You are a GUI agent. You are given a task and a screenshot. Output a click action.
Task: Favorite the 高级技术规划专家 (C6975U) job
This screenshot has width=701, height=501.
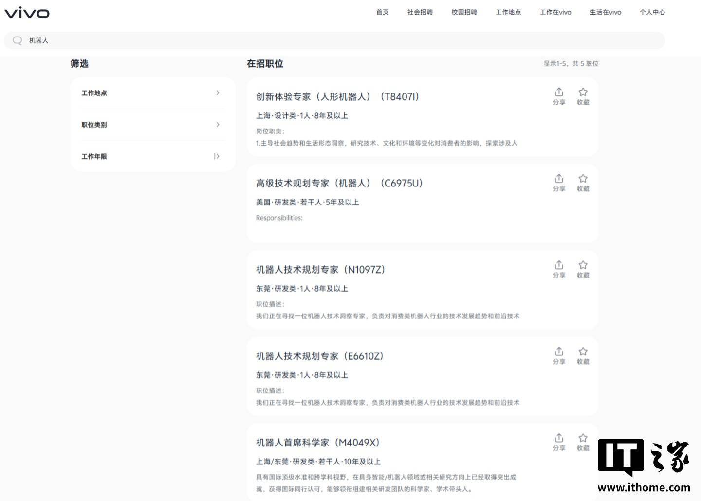coord(583,183)
